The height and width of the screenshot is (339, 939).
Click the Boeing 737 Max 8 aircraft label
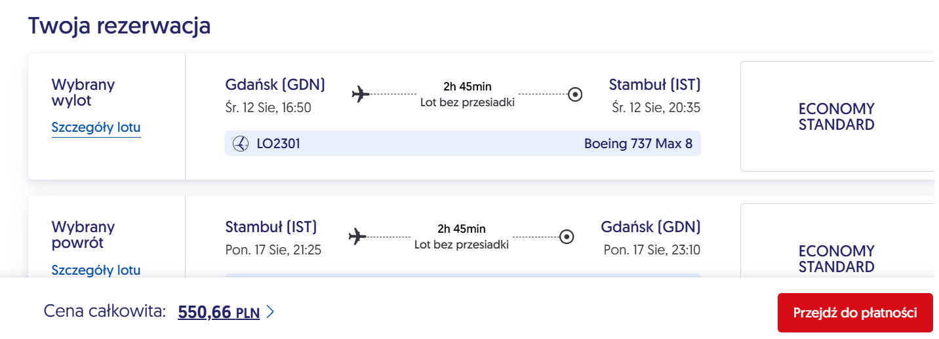[638, 144]
